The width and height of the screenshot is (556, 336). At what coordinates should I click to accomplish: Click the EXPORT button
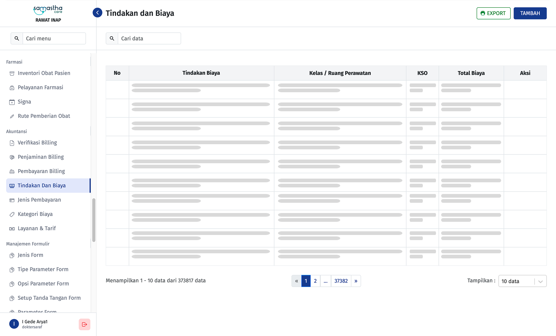point(493,13)
